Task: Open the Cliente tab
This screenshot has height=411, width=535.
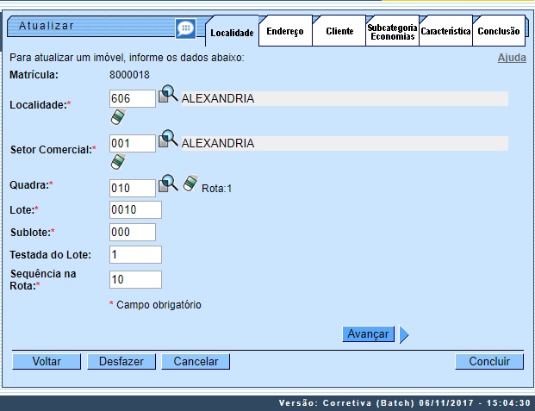Action: pos(339,31)
